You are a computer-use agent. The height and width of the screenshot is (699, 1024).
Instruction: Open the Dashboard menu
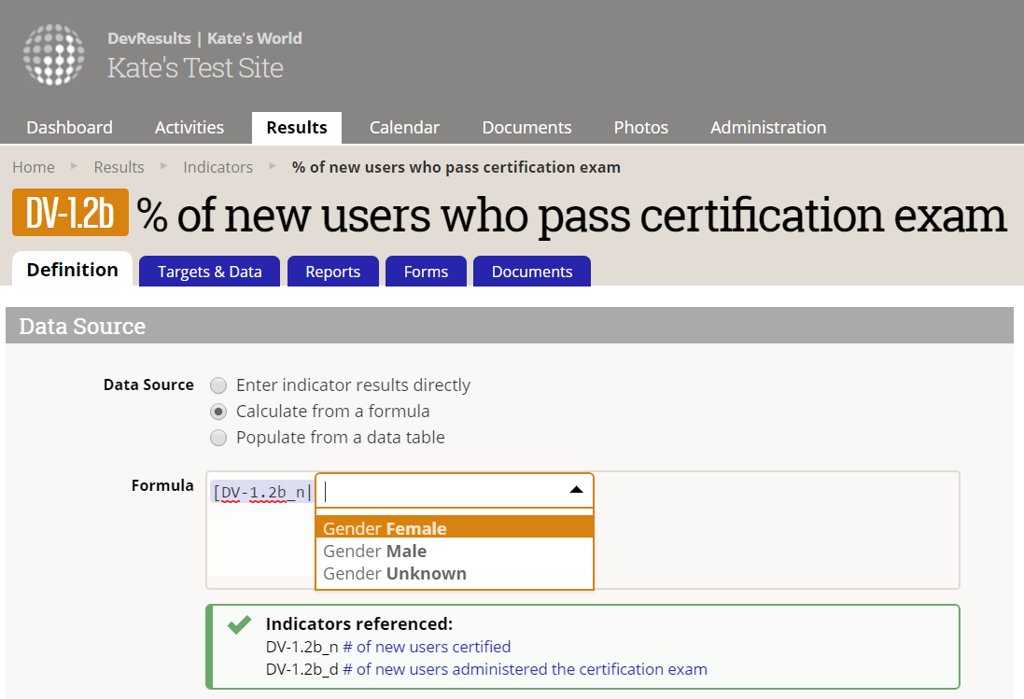coord(69,128)
